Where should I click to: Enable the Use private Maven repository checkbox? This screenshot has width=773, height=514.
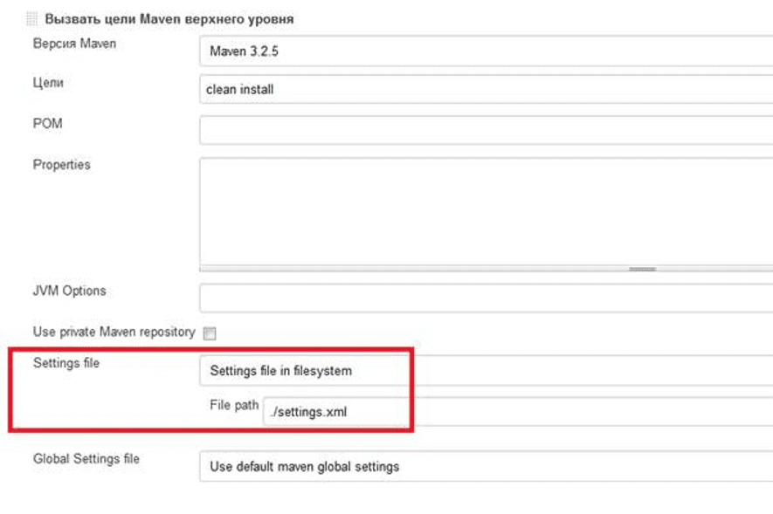click(x=209, y=332)
